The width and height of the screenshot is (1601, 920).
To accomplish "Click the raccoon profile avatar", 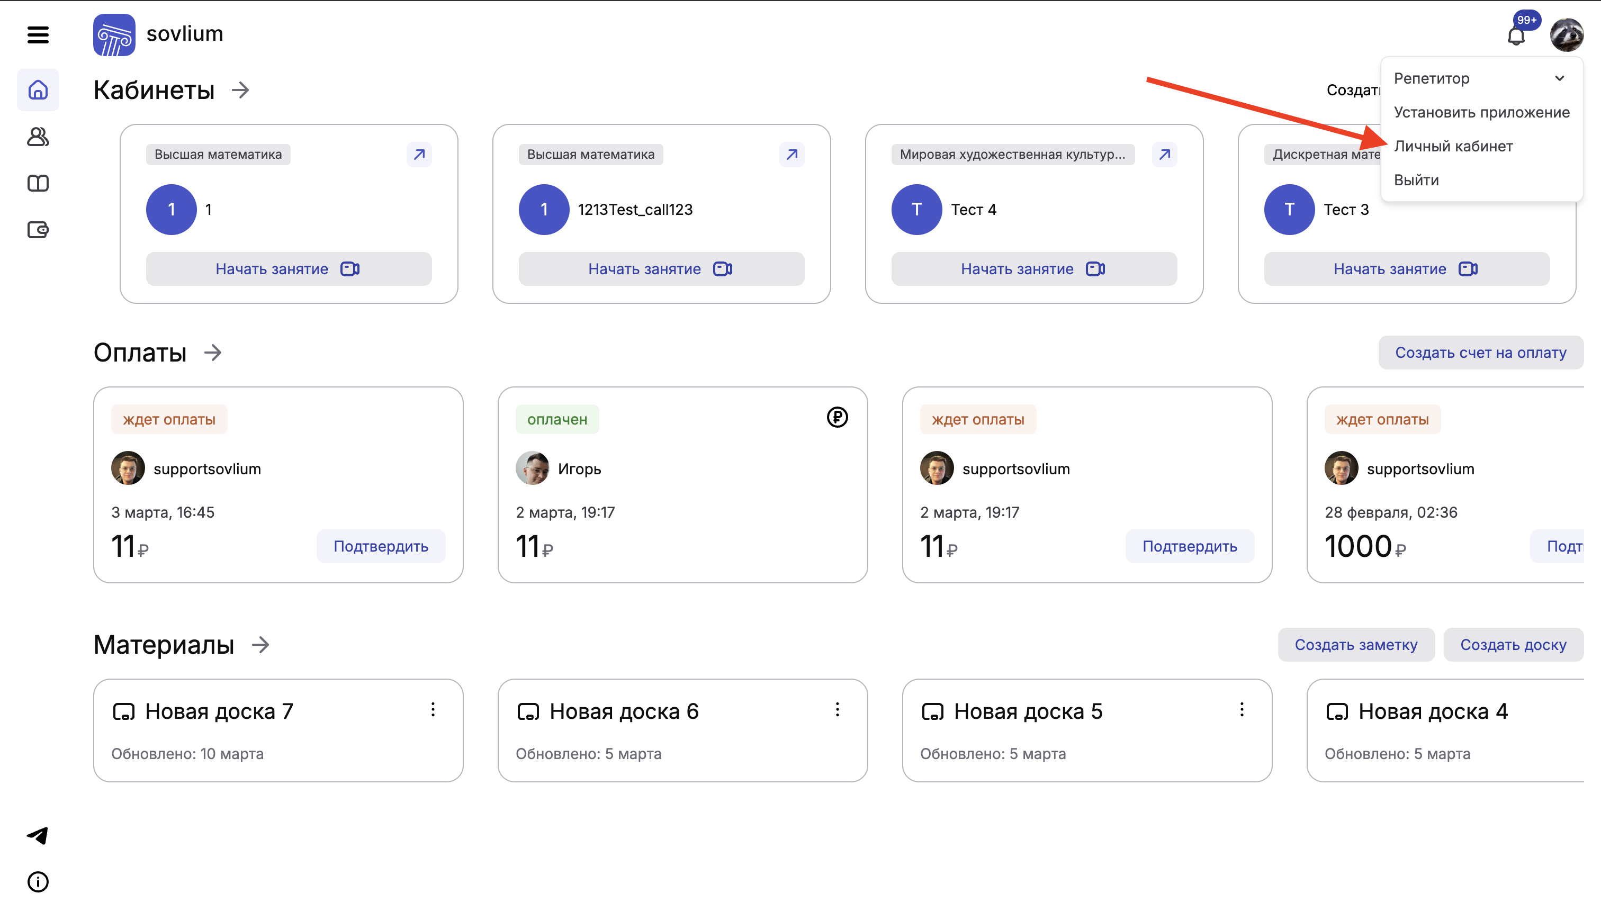I will click(x=1566, y=35).
